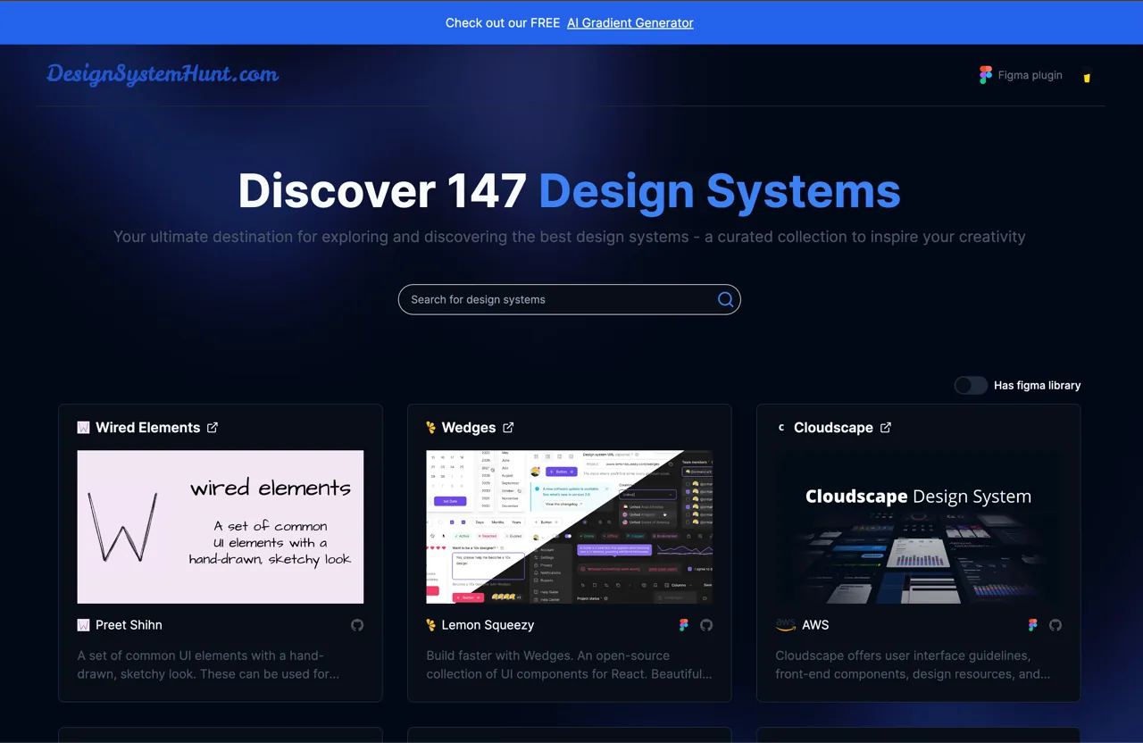Focus the Search for design systems field

[570, 300]
